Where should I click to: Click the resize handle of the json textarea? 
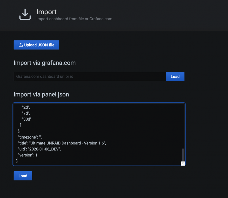[183, 163]
